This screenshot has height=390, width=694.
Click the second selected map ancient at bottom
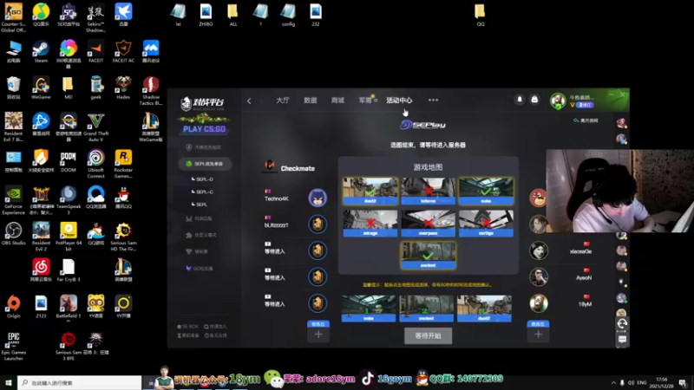(x=427, y=309)
